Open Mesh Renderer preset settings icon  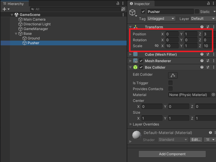208,61
